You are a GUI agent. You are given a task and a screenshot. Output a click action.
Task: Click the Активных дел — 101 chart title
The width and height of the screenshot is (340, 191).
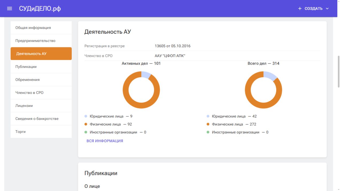141,63
